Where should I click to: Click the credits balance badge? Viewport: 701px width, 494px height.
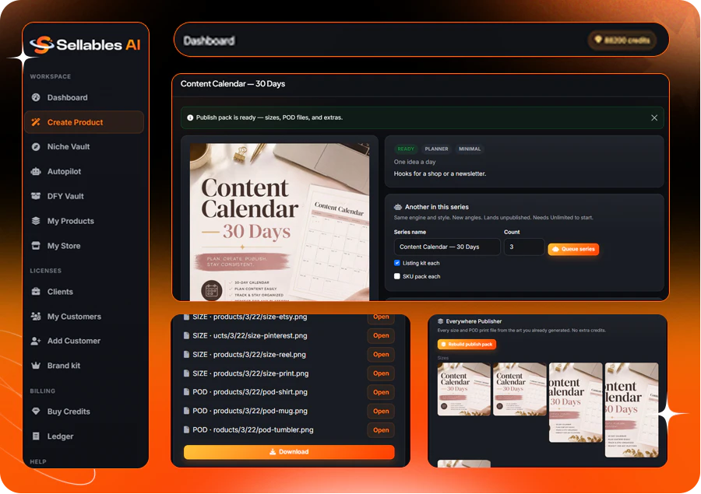coord(622,40)
